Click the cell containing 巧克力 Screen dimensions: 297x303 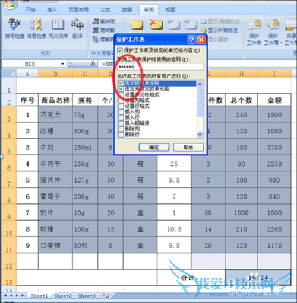click(55, 114)
